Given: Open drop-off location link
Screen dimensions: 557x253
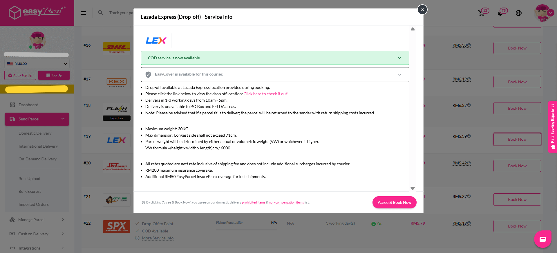Looking at the screenshot, I should (266, 94).
